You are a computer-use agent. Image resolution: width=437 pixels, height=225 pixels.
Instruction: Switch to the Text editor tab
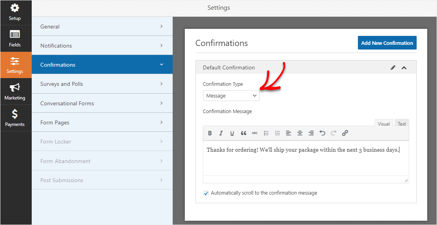tap(402, 124)
